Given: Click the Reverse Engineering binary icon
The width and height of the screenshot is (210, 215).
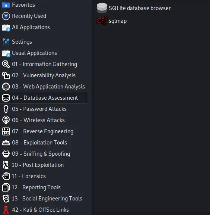Looking at the screenshot, I should click(6, 131).
